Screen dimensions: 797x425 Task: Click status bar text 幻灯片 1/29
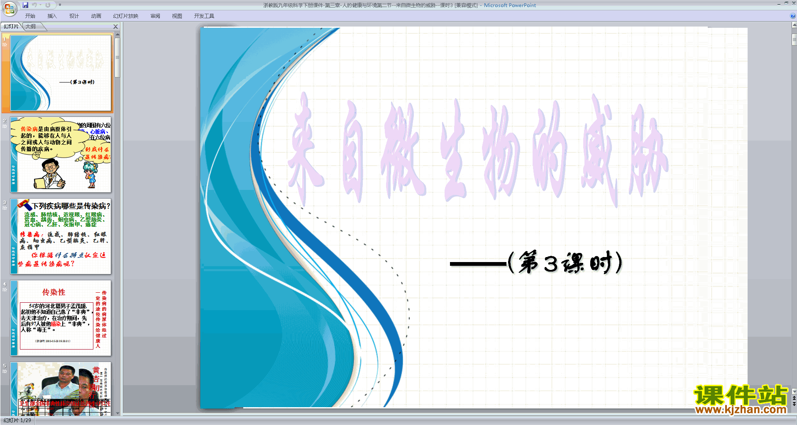(17, 420)
